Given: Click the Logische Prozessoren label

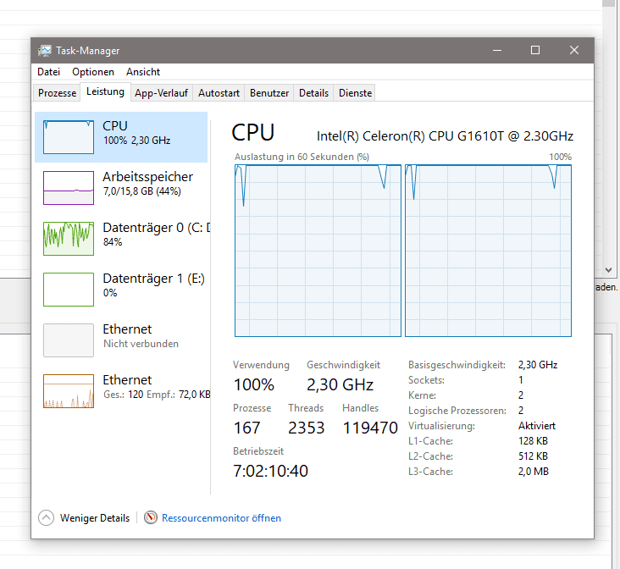Looking at the screenshot, I should tap(457, 411).
